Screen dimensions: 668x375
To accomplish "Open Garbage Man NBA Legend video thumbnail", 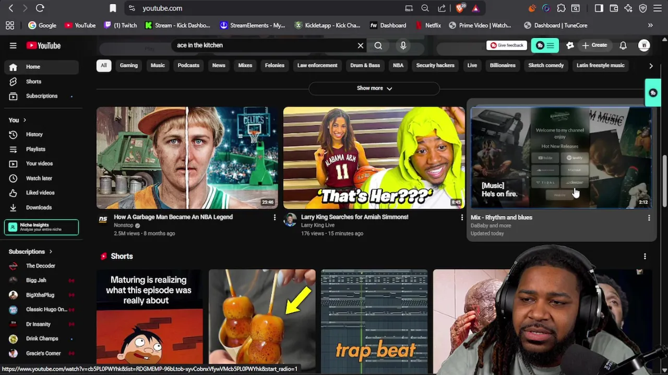I will click(x=187, y=157).
